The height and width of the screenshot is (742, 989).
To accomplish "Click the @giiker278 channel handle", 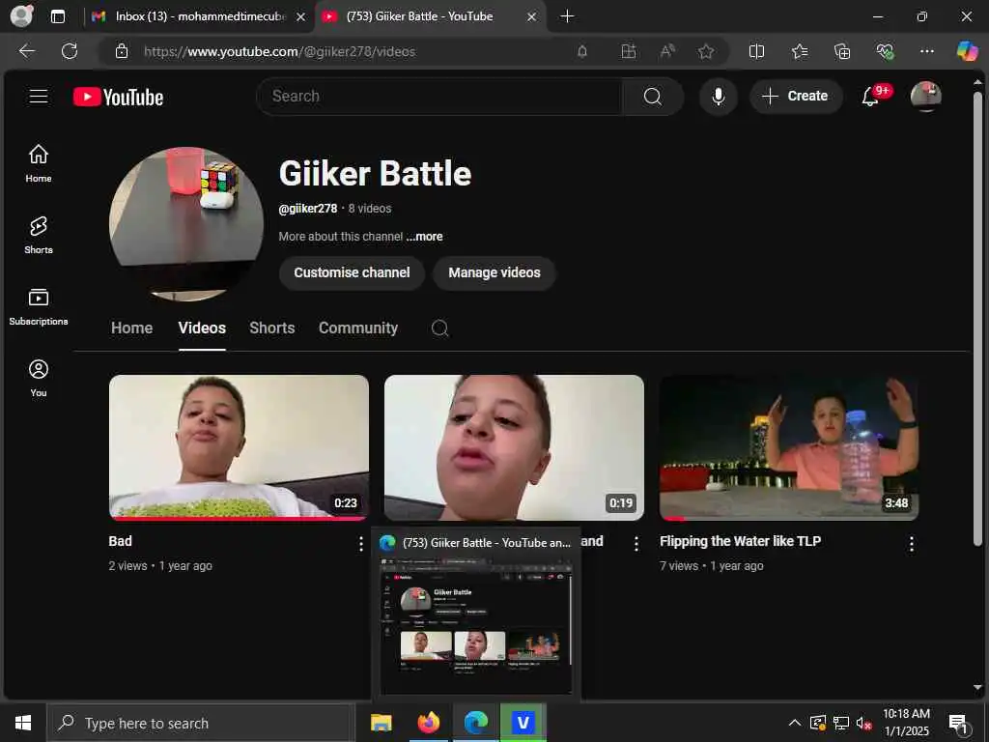I will 308,209.
